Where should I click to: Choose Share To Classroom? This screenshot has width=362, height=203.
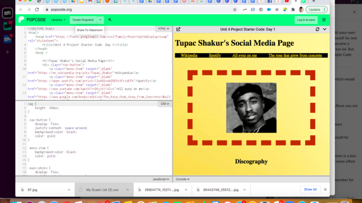[89, 30]
